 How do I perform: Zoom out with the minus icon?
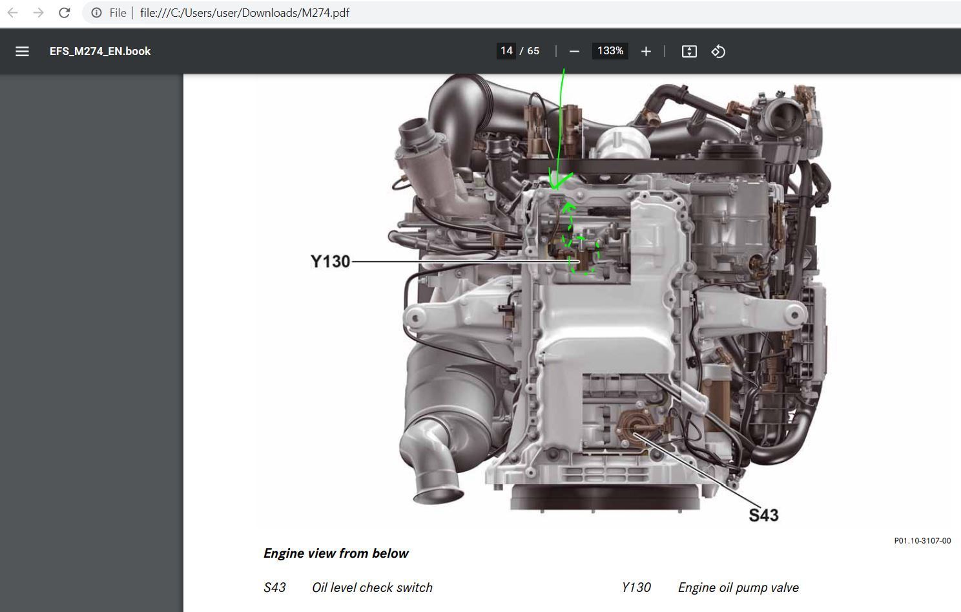(x=574, y=51)
